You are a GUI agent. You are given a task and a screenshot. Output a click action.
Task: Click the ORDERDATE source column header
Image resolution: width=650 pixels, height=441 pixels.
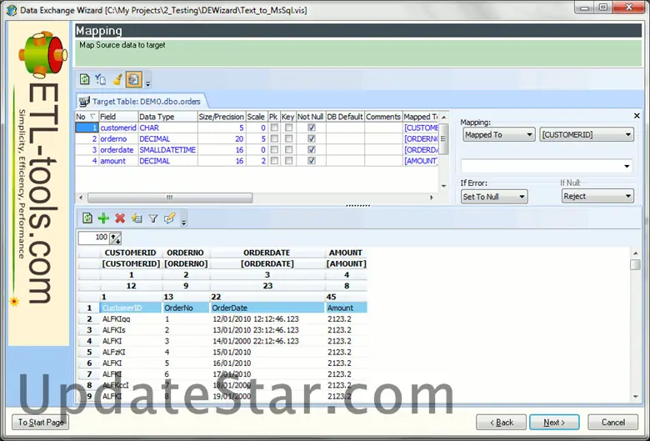click(267, 253)
